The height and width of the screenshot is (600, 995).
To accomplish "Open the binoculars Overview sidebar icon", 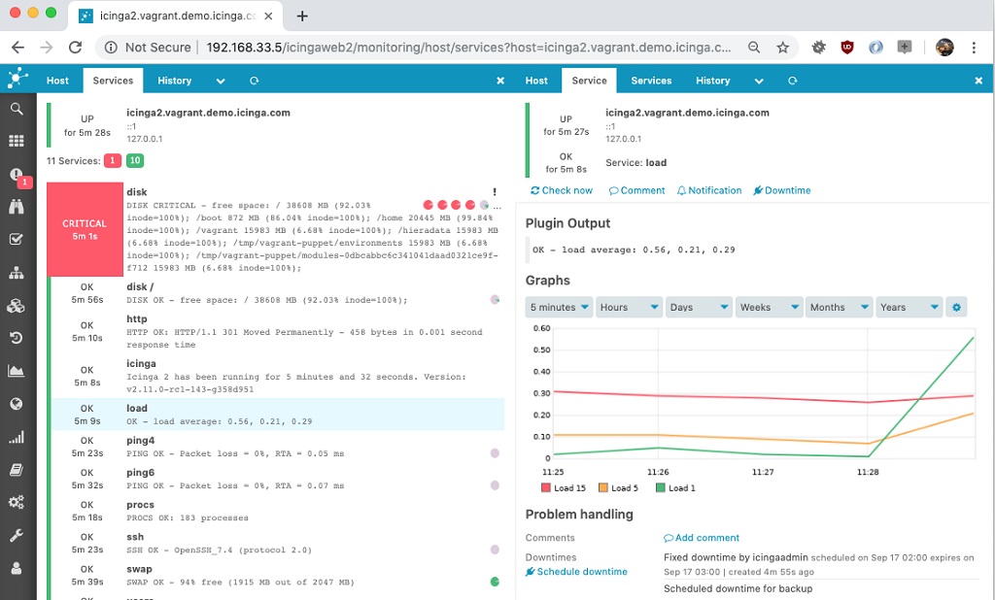I will click(17, 206).
